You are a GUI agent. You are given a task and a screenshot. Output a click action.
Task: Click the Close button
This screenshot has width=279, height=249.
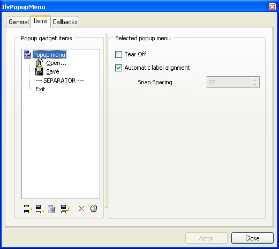(x=252, y=238)
